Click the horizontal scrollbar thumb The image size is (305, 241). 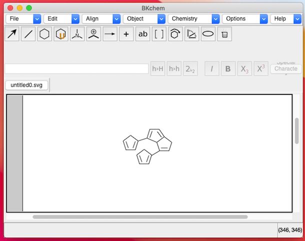(x=140, y=216)
